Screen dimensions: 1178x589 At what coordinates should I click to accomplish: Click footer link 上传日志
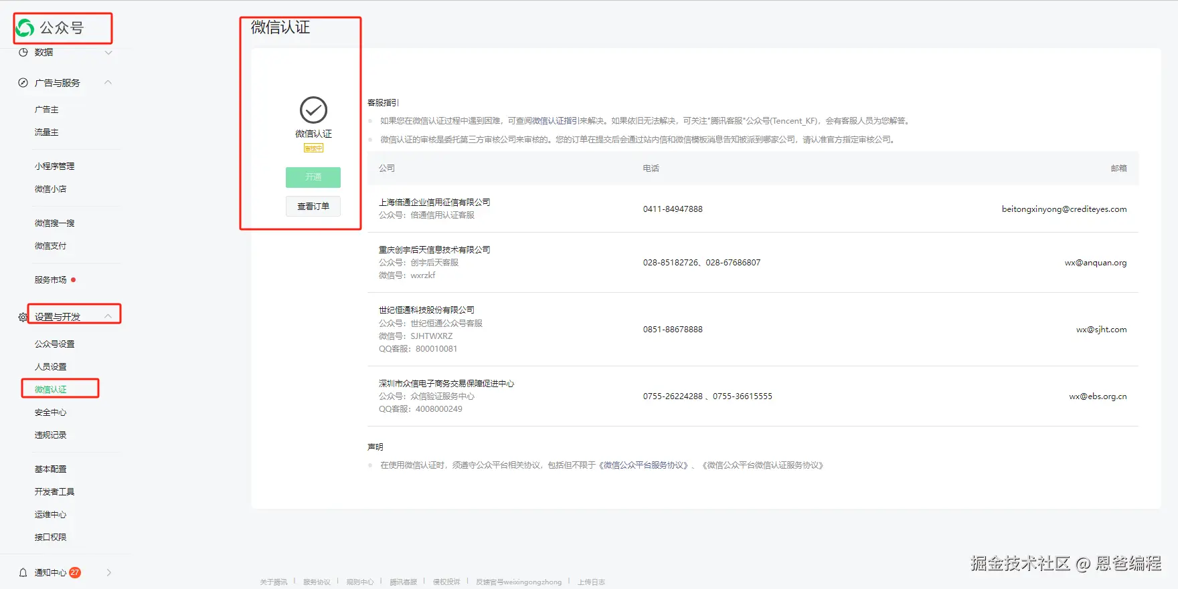pyautogui.click(x=592, y=582)
